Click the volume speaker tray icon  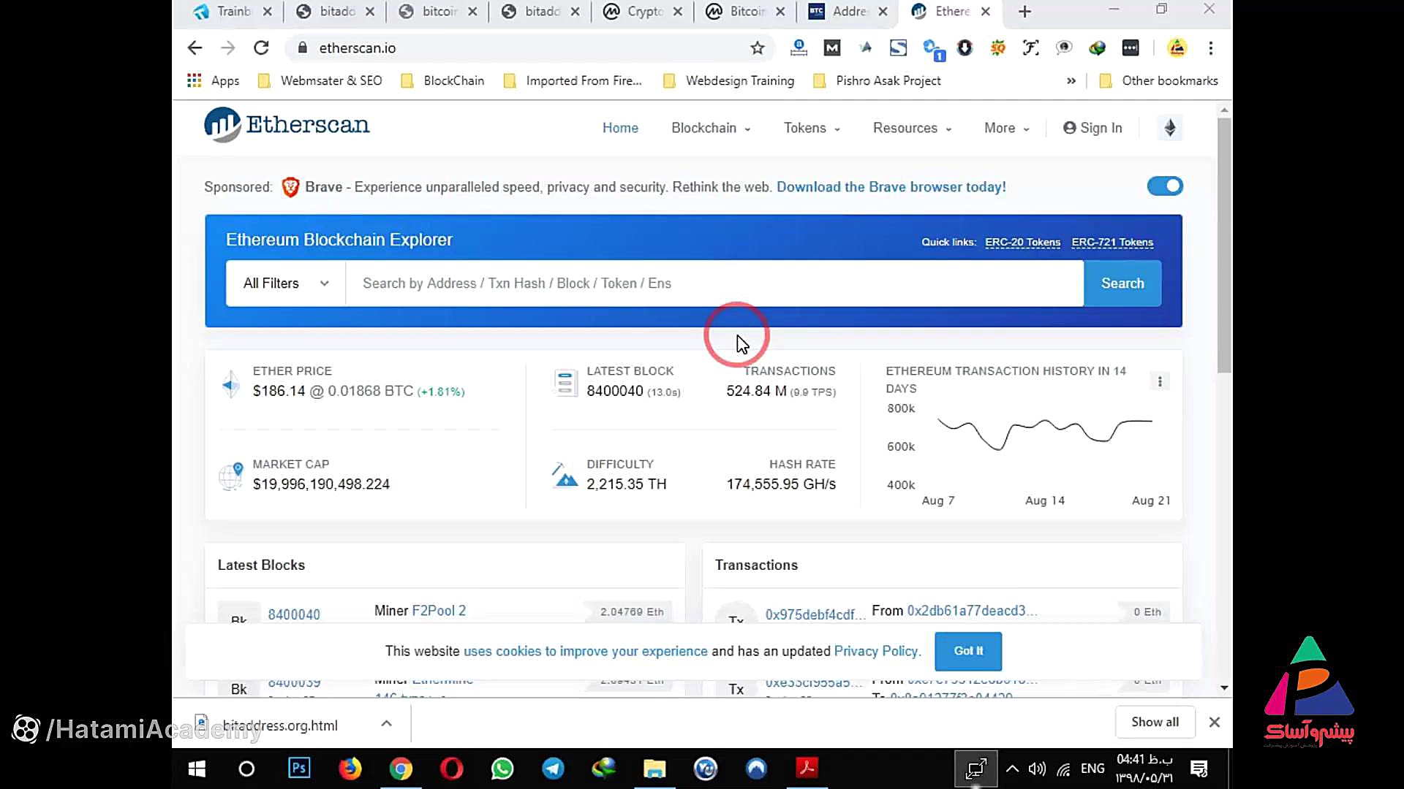click(x=1037, y=769)
